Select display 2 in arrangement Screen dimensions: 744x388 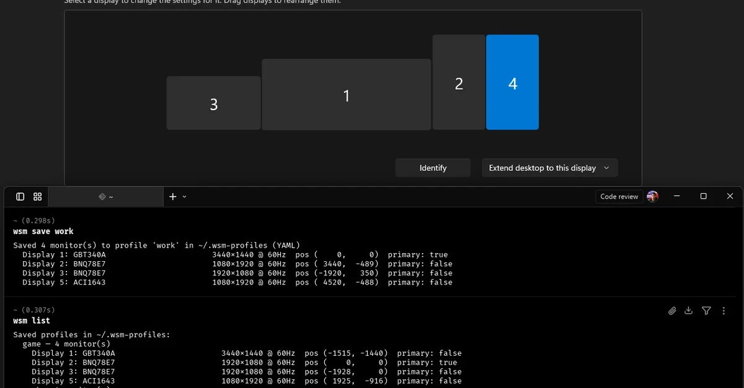(459, 83)
